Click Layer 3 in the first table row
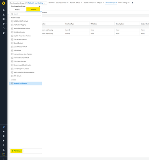 [68, 30]
